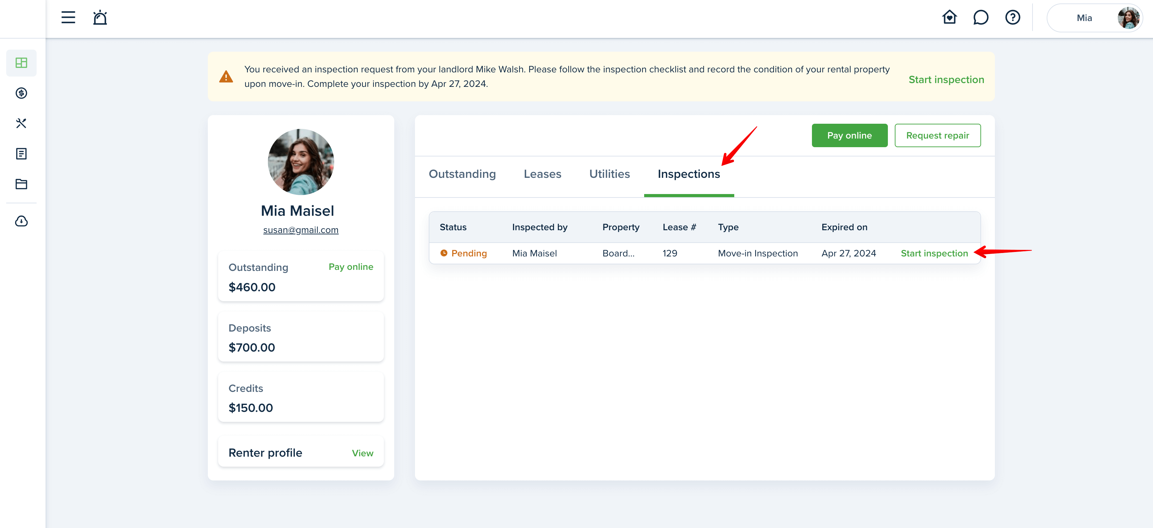1153x528 pixels.
Task: Click the Type column header
Action: point(728,227)
